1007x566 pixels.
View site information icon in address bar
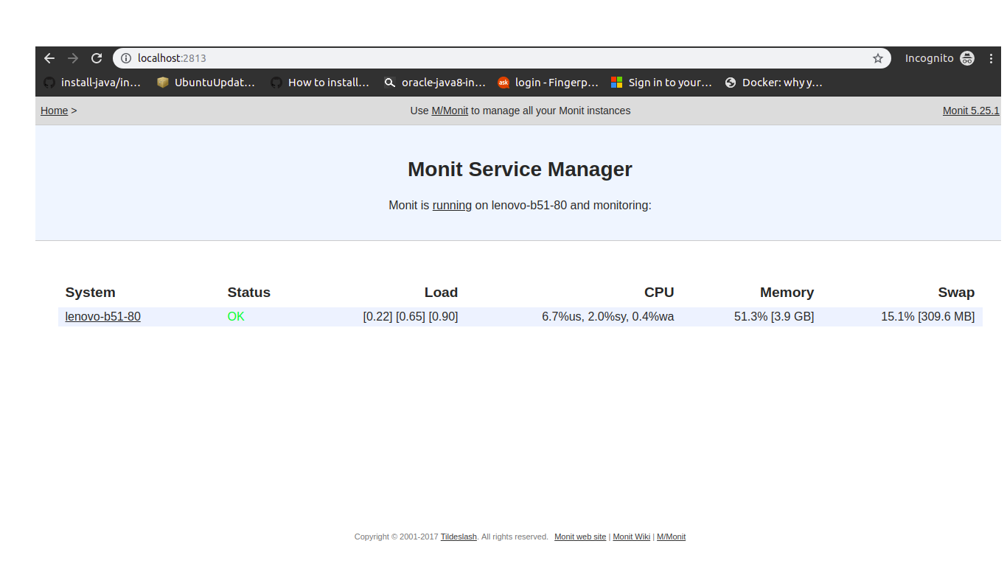(126, 58)
